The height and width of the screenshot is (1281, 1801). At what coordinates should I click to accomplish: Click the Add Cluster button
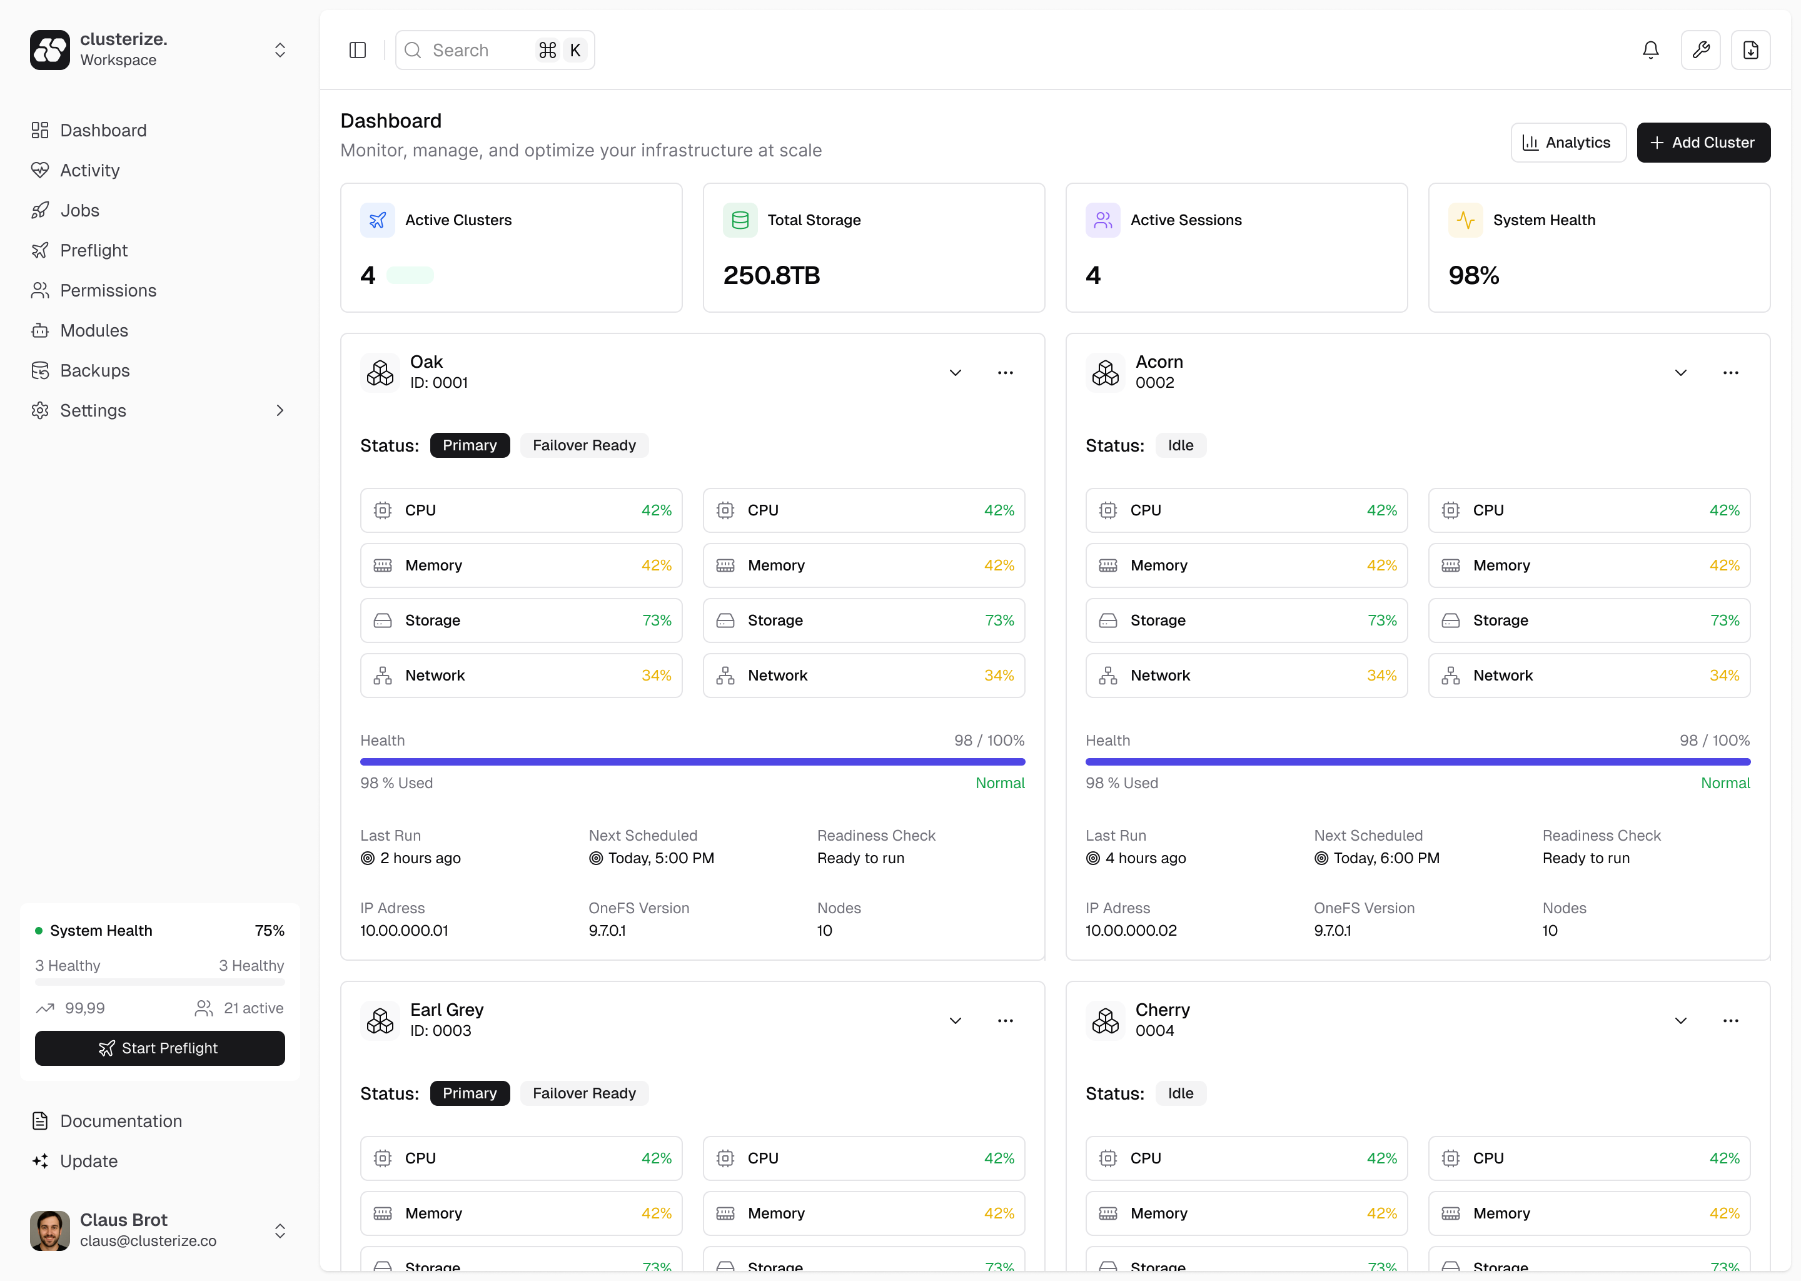(x=1702, y=143)
